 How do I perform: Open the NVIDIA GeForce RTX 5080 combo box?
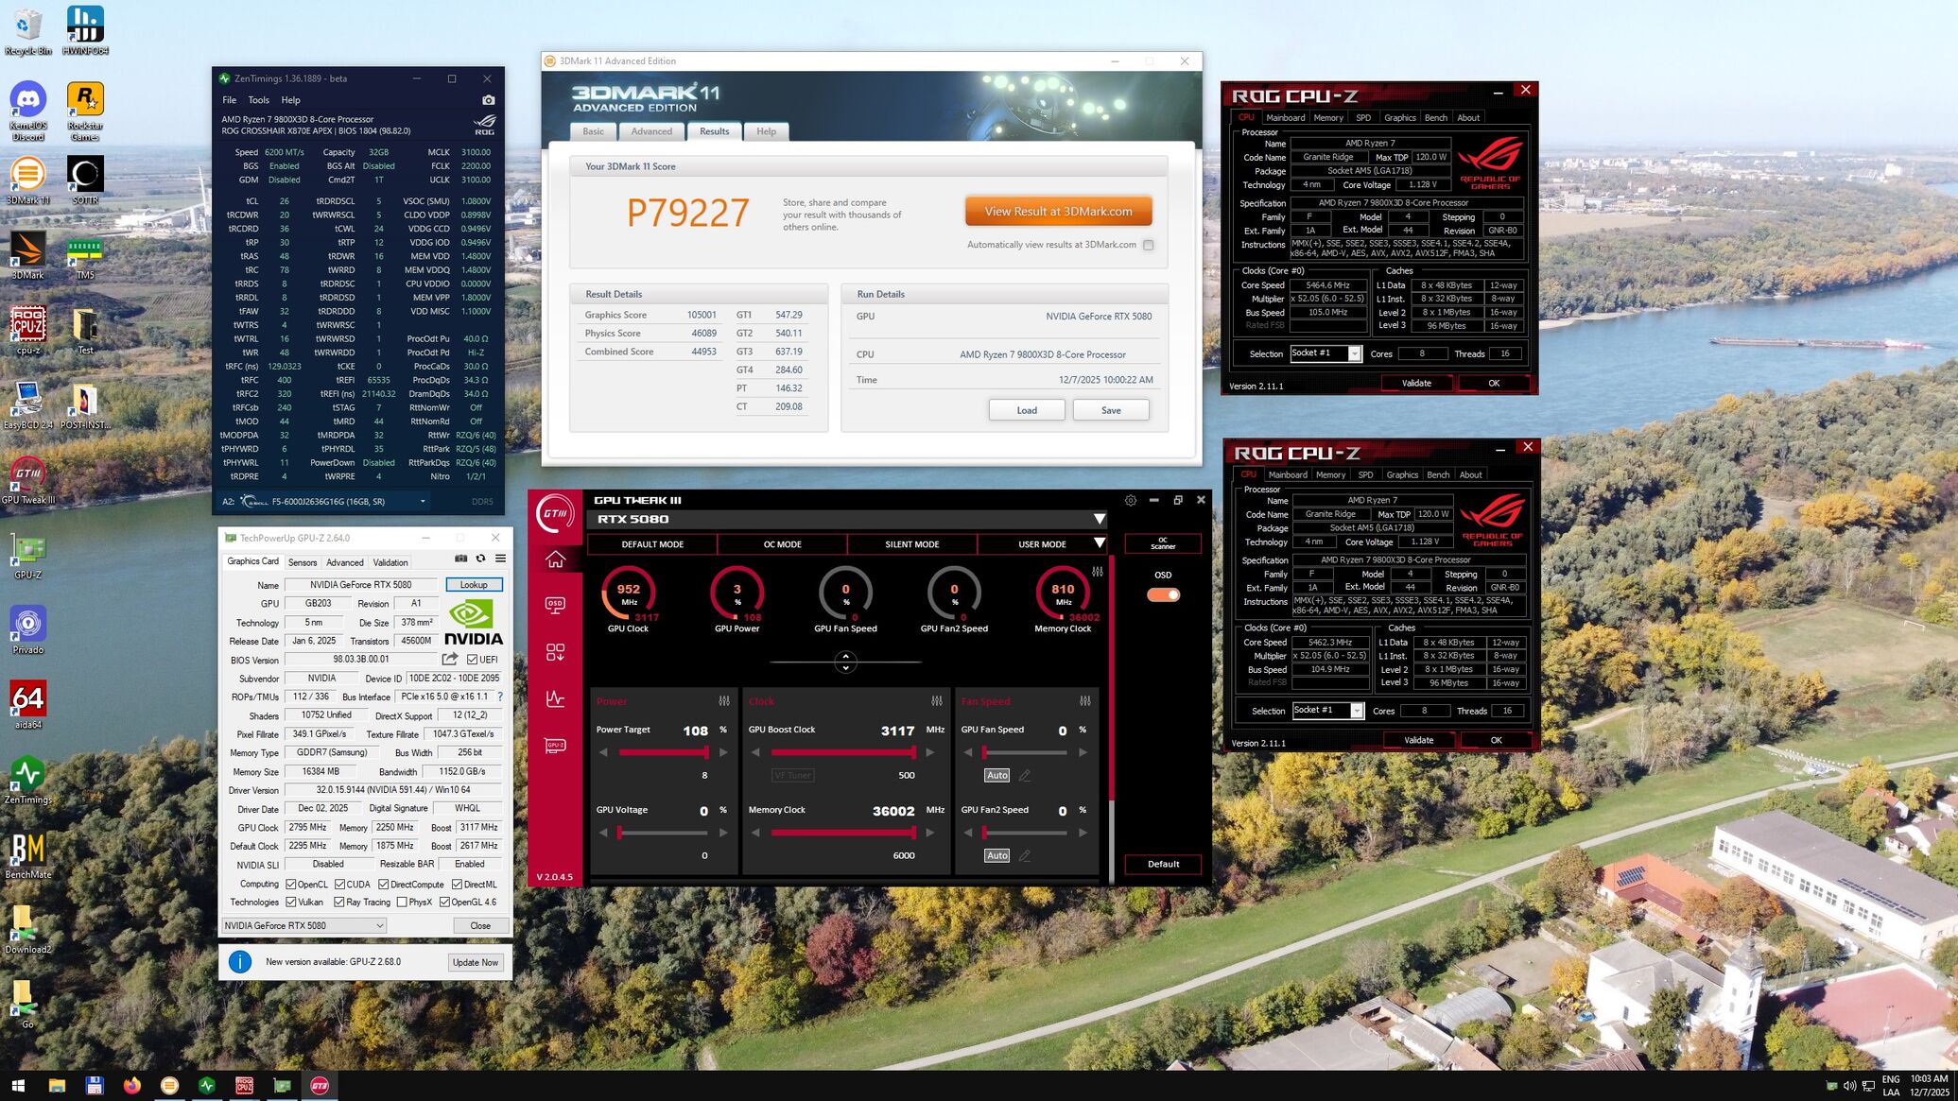tap(303, 925)
